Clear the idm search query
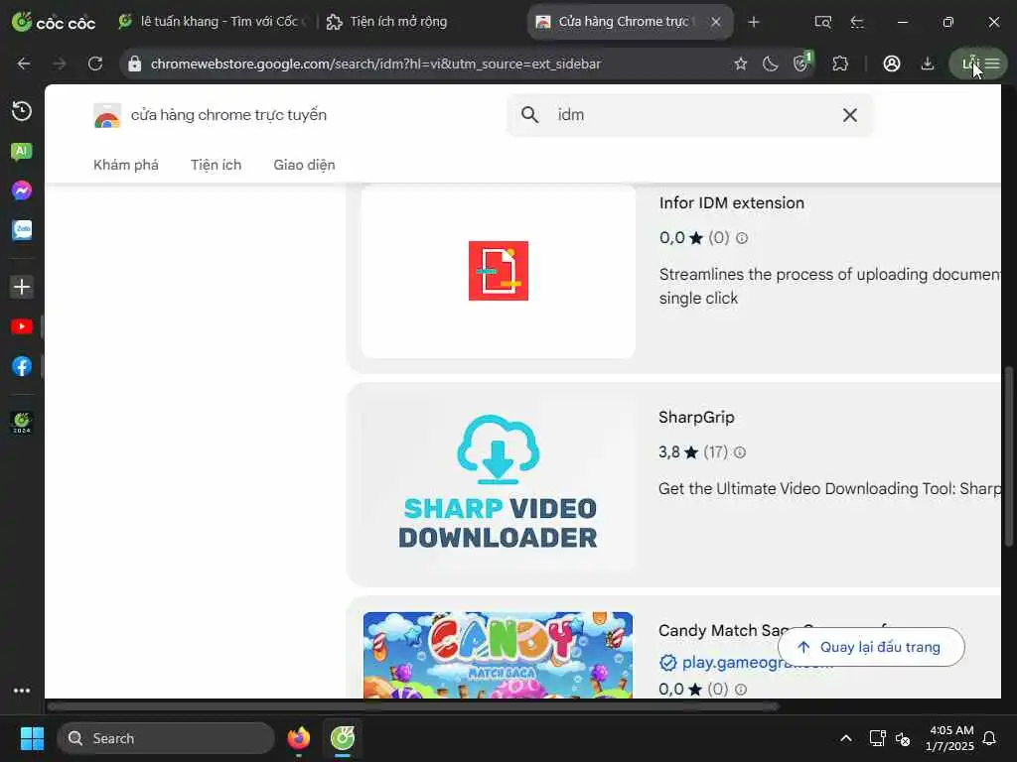 pos(850,115)
